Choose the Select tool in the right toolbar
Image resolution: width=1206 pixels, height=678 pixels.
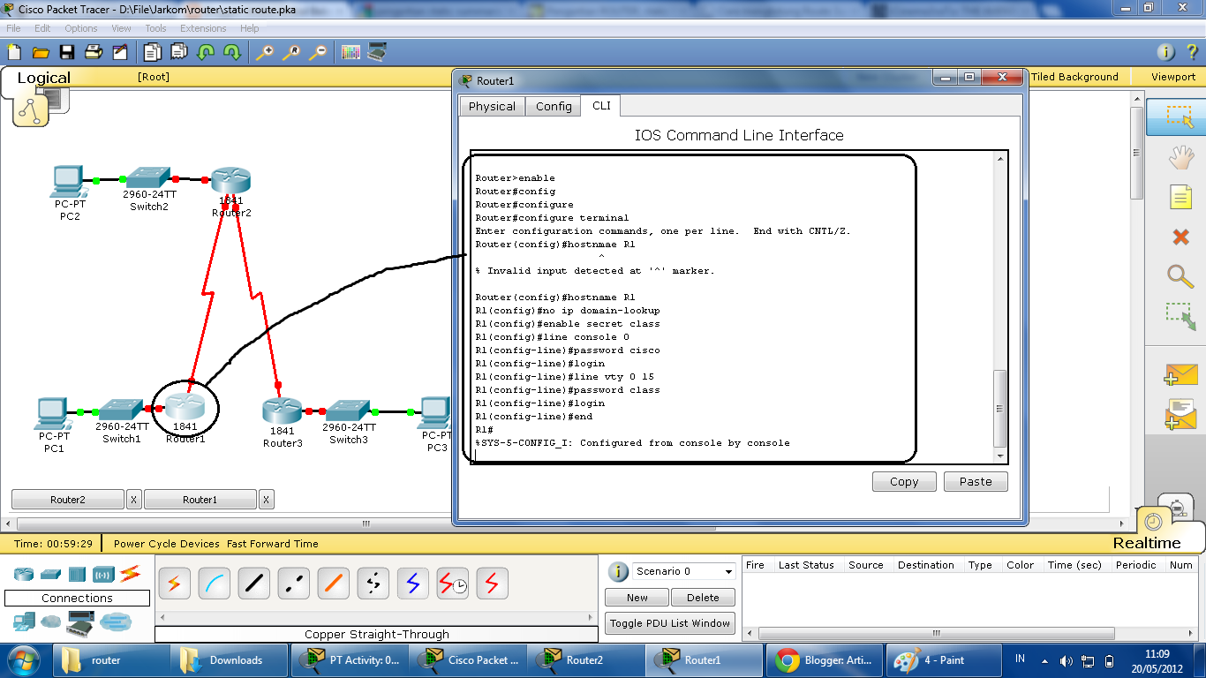pyautogui.click(x=1180, y=117)
